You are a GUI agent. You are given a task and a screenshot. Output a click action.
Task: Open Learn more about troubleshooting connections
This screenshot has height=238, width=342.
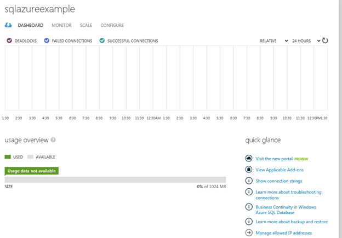(288, 195)
